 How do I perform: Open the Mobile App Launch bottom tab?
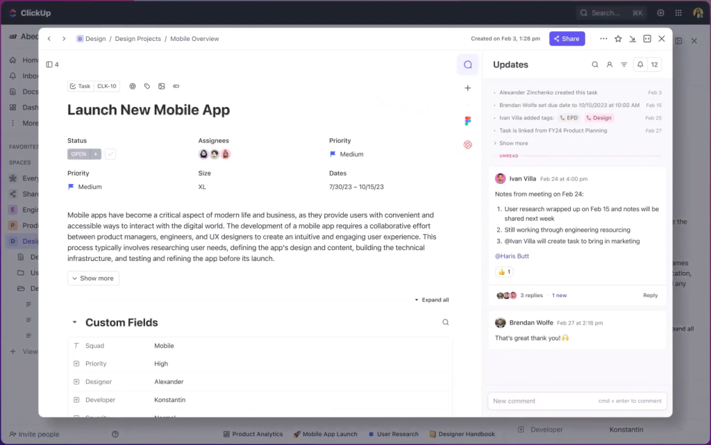pyautogui.click(x=325, y=434)
